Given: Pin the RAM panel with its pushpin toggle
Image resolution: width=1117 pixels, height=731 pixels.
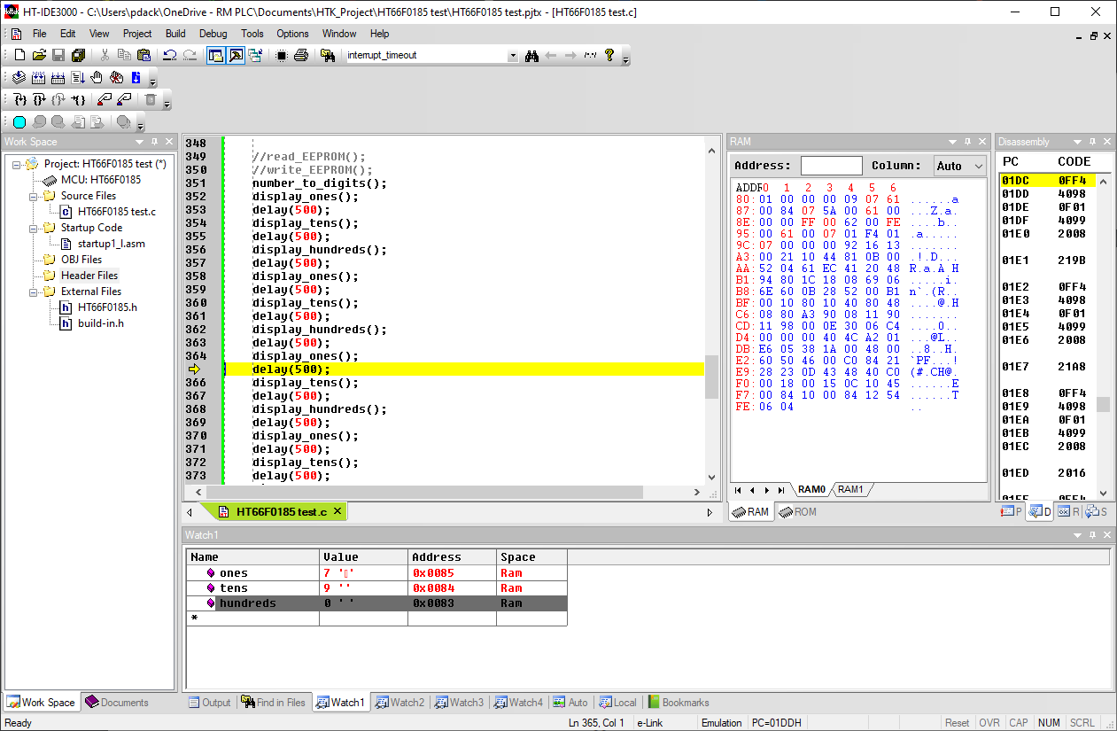Looking at the screenshot, I should point(966,141).
